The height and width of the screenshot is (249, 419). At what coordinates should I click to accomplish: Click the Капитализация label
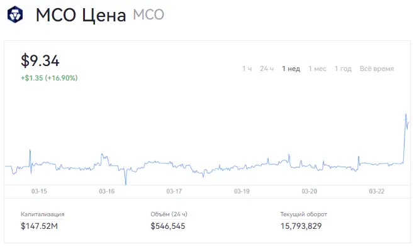point(43,214)
